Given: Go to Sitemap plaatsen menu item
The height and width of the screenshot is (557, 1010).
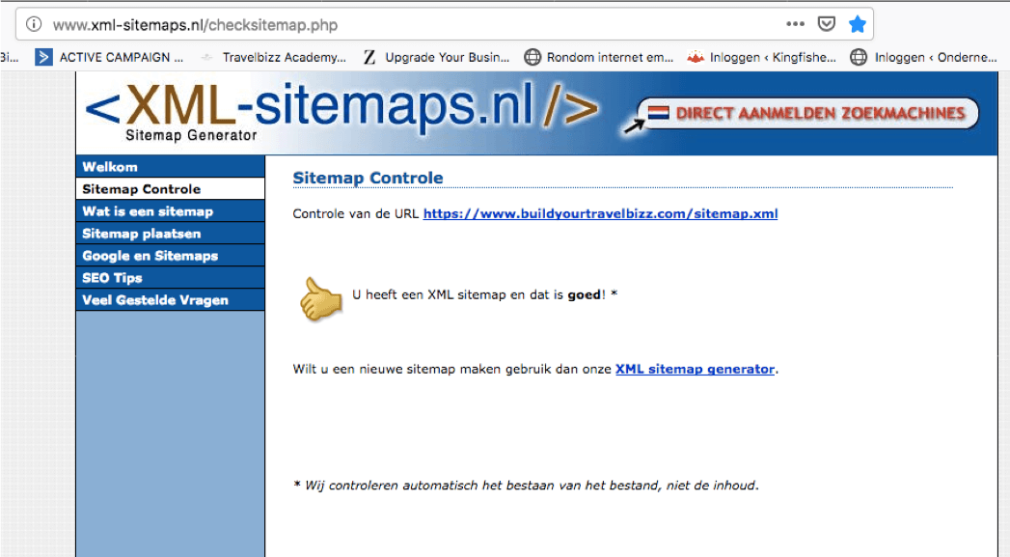Looking at the screenshot, I should pos(170,234).
